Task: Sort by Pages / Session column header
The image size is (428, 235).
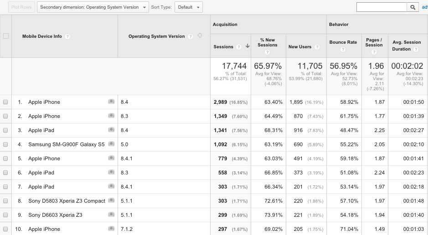Action: pos(374,42)
